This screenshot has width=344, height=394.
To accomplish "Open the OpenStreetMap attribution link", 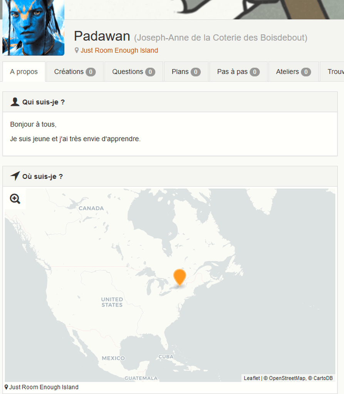I will click(x=287, y=378).
